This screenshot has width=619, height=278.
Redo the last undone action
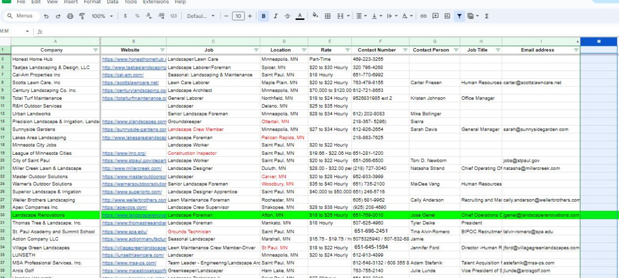tap(58, 16)
